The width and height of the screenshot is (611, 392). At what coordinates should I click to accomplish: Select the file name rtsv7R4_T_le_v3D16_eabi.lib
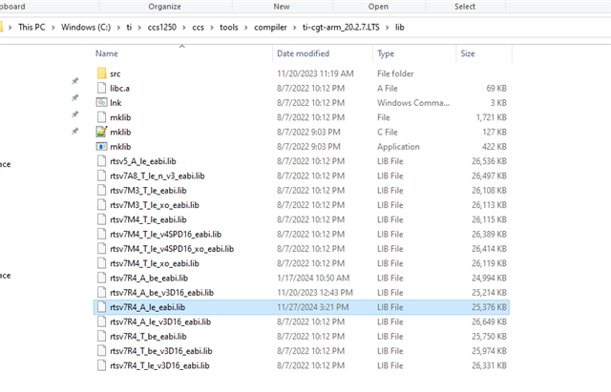pos(159,365)
